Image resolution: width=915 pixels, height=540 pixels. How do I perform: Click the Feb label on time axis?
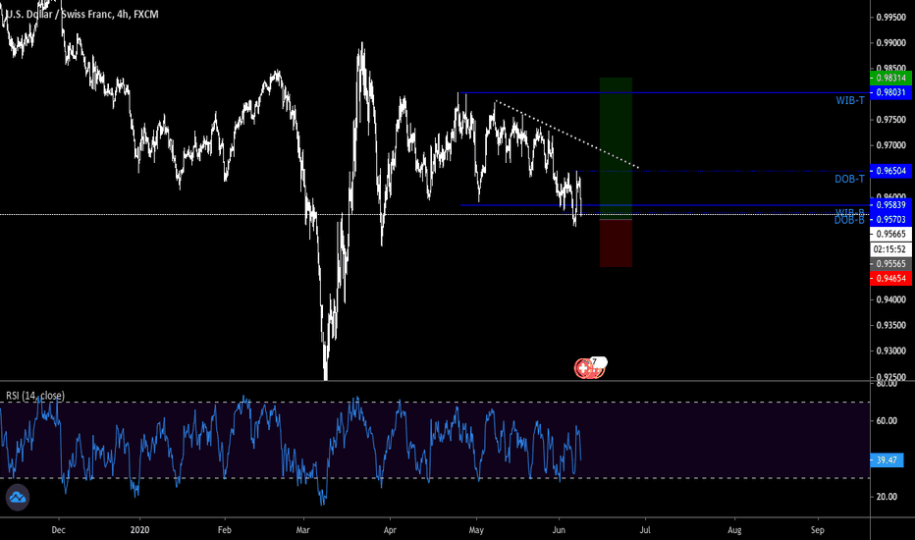[225, 530]
